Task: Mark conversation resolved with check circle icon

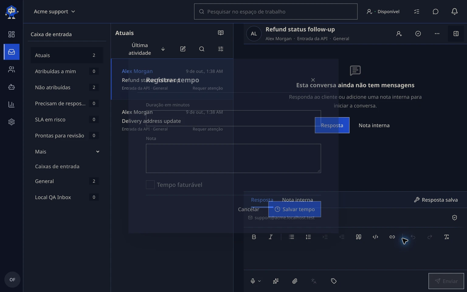Action: coord(418,34)
